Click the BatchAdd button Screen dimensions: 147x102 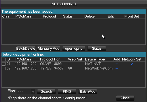[88, 92]
